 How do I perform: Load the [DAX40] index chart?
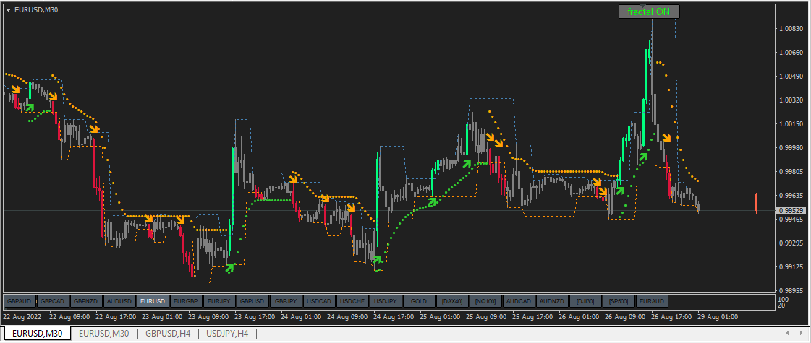click(452, 300)
